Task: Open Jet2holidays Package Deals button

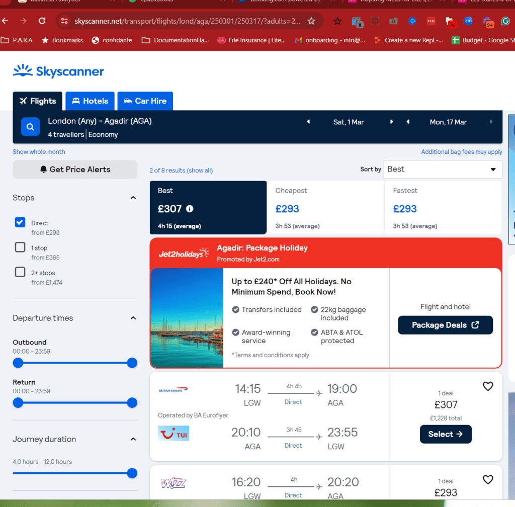Action: pos(445,325)
